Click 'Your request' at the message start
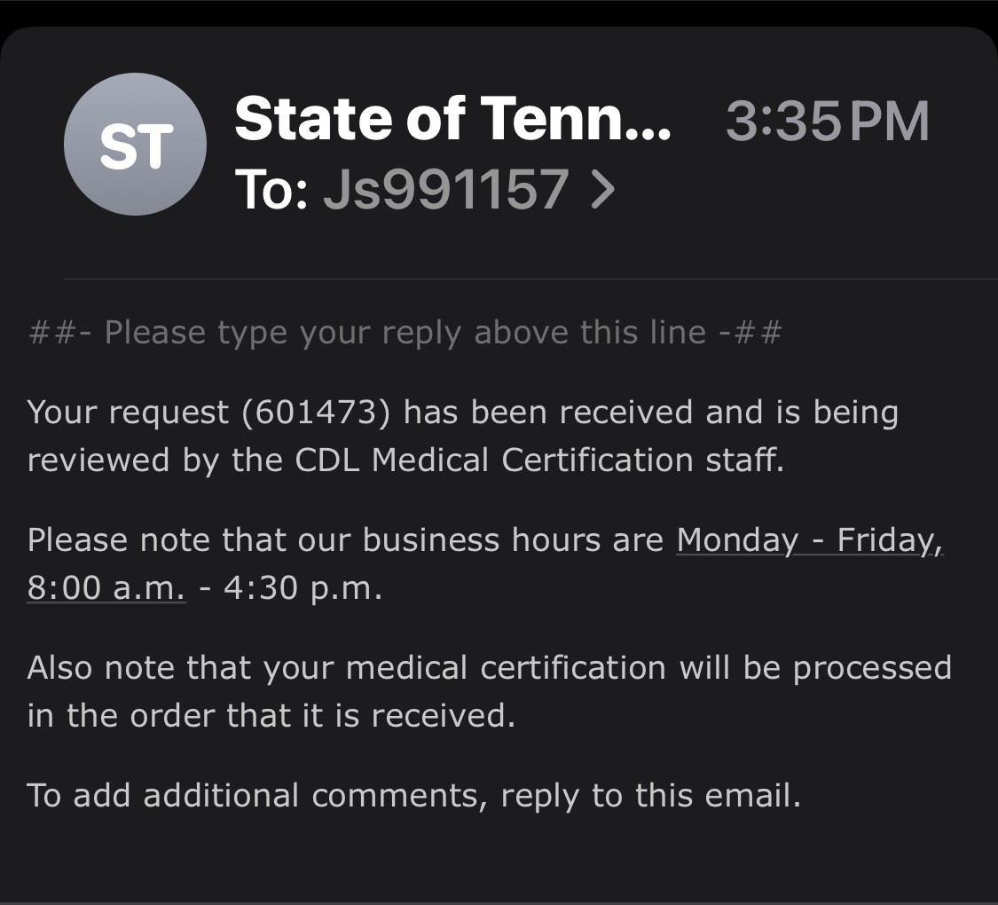Screen dimensions: 998x905 [128, 413]
